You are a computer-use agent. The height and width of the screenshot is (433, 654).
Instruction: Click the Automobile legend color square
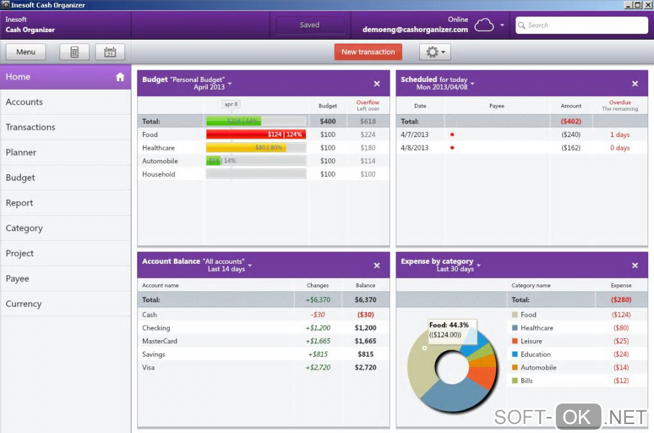(x=515, y=368)
